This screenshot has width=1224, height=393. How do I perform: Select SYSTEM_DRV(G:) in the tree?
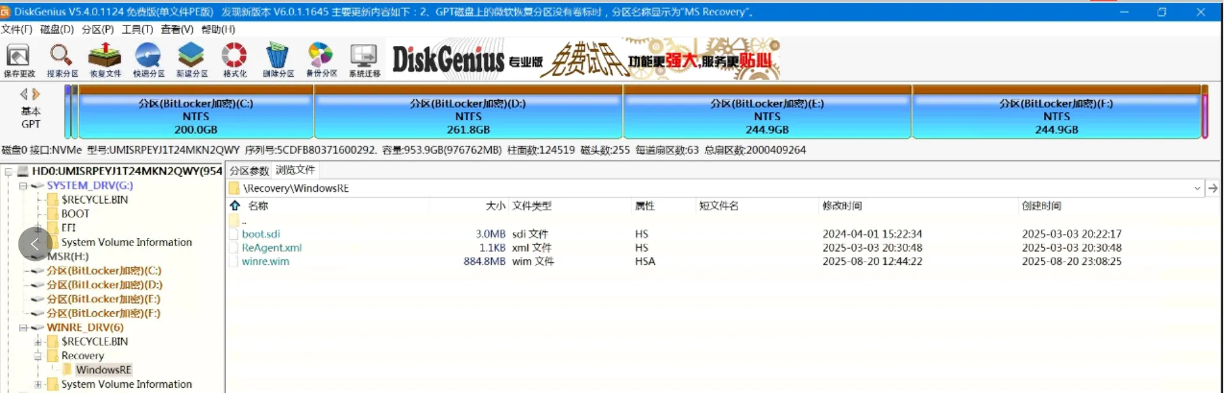(89, 186)
